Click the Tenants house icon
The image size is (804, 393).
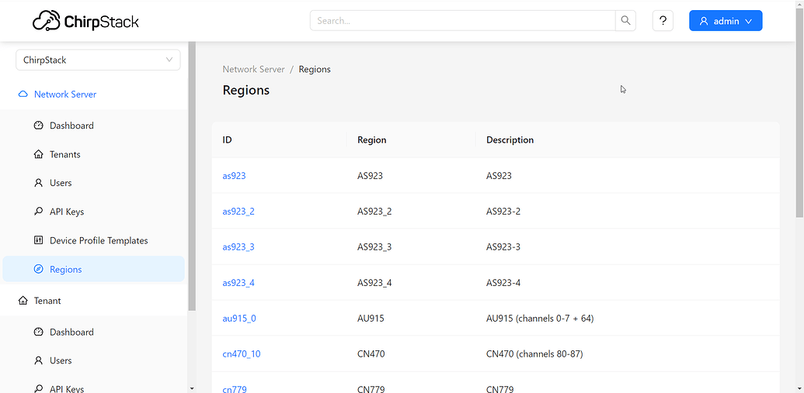coord(39,154)
